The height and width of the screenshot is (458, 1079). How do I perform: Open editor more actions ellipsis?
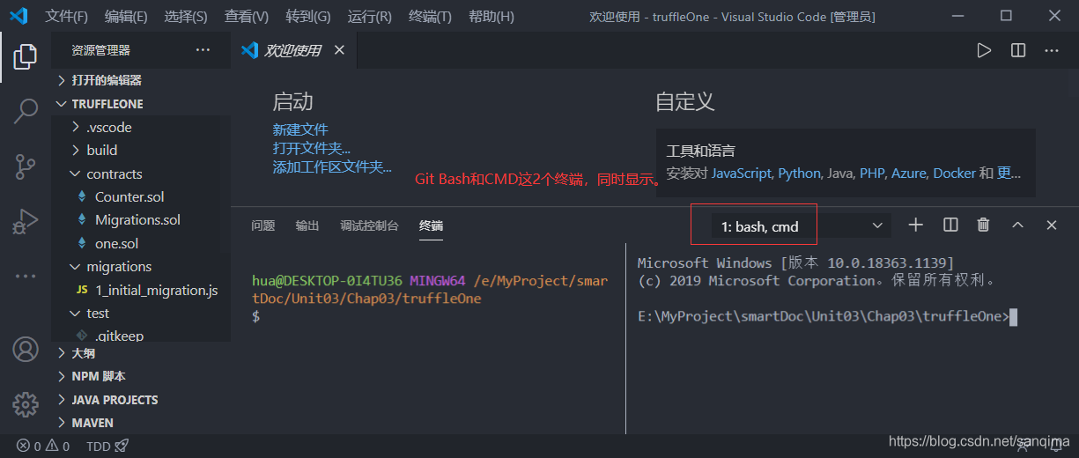pos(1052,51)
